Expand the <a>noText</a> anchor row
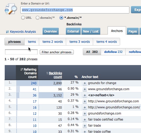Viewport: 141px width, 133px height. (85, 95)
